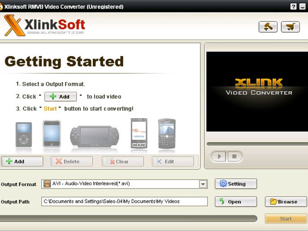Click the Getting Started heading
The height and width of the screenshot is (231, 308).
(64, 62)
